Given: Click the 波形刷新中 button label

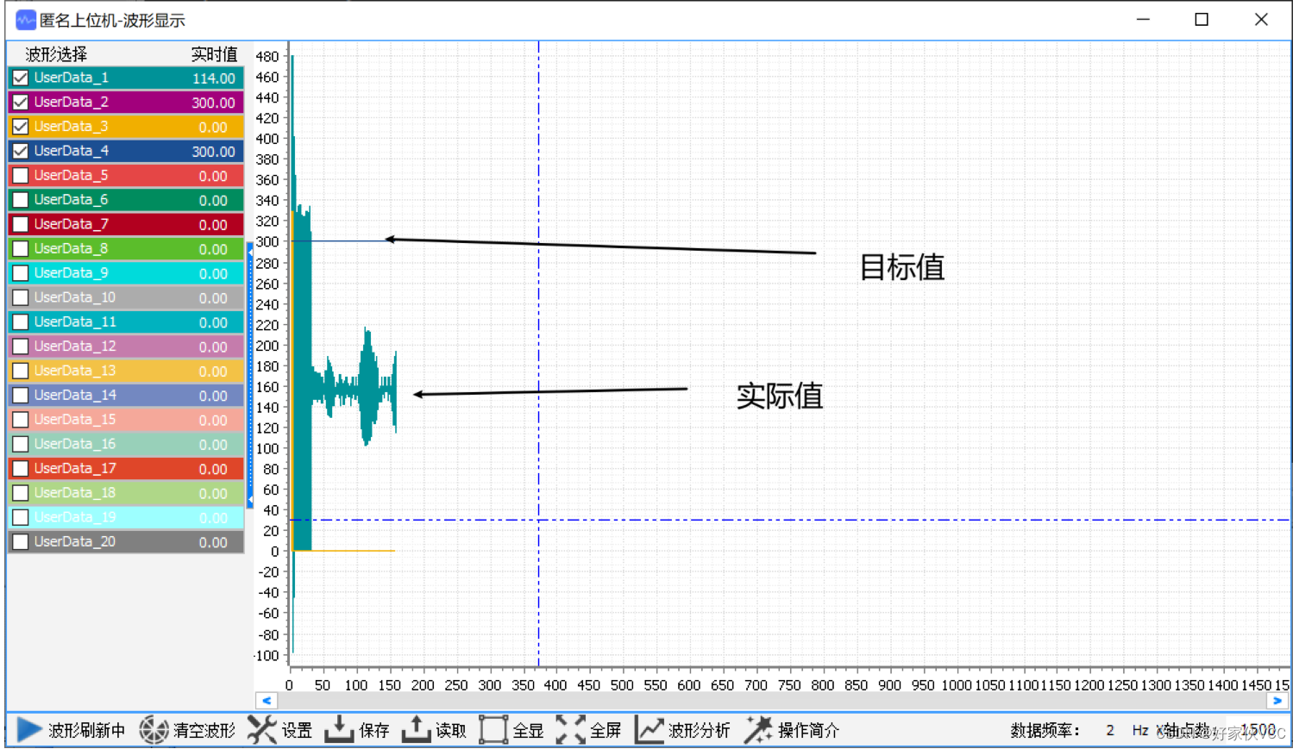Looking at the screenshot, I should point(86,731).
